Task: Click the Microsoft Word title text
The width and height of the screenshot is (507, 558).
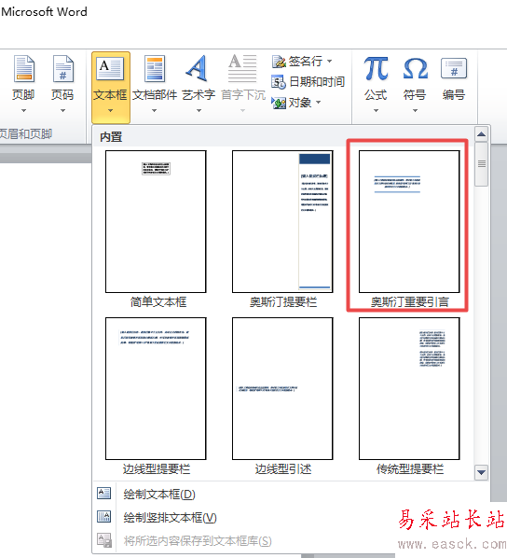Action: pos(44,12)
